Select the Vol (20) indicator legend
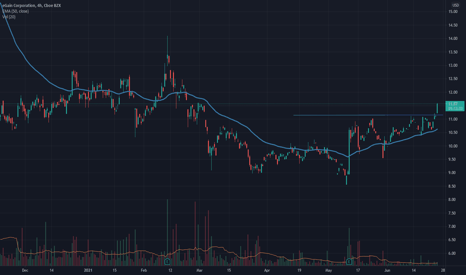The image size is (466, 275). click(9, 16)
